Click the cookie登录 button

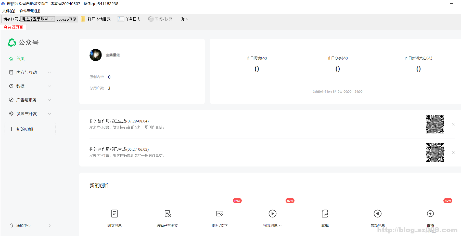[x=67, y=19]
